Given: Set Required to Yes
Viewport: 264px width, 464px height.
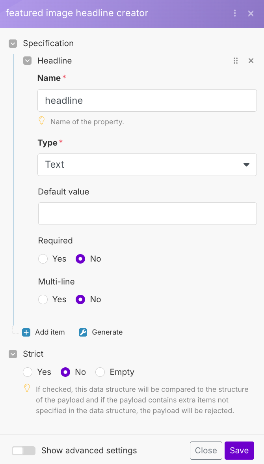Looking at the screenshot, I should point(43,259).
